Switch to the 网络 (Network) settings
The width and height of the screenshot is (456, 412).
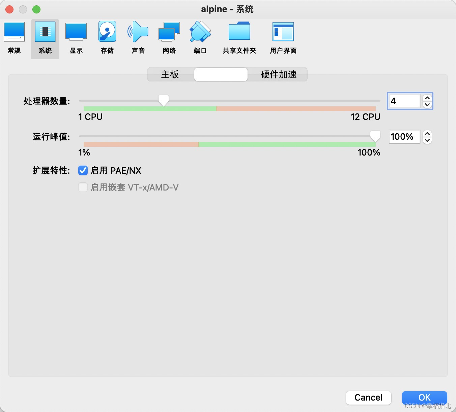(169, 38)
